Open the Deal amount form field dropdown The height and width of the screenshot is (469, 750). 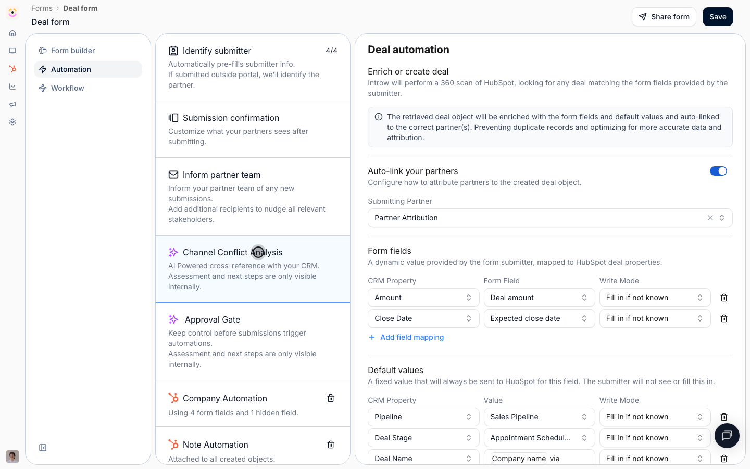539,298
